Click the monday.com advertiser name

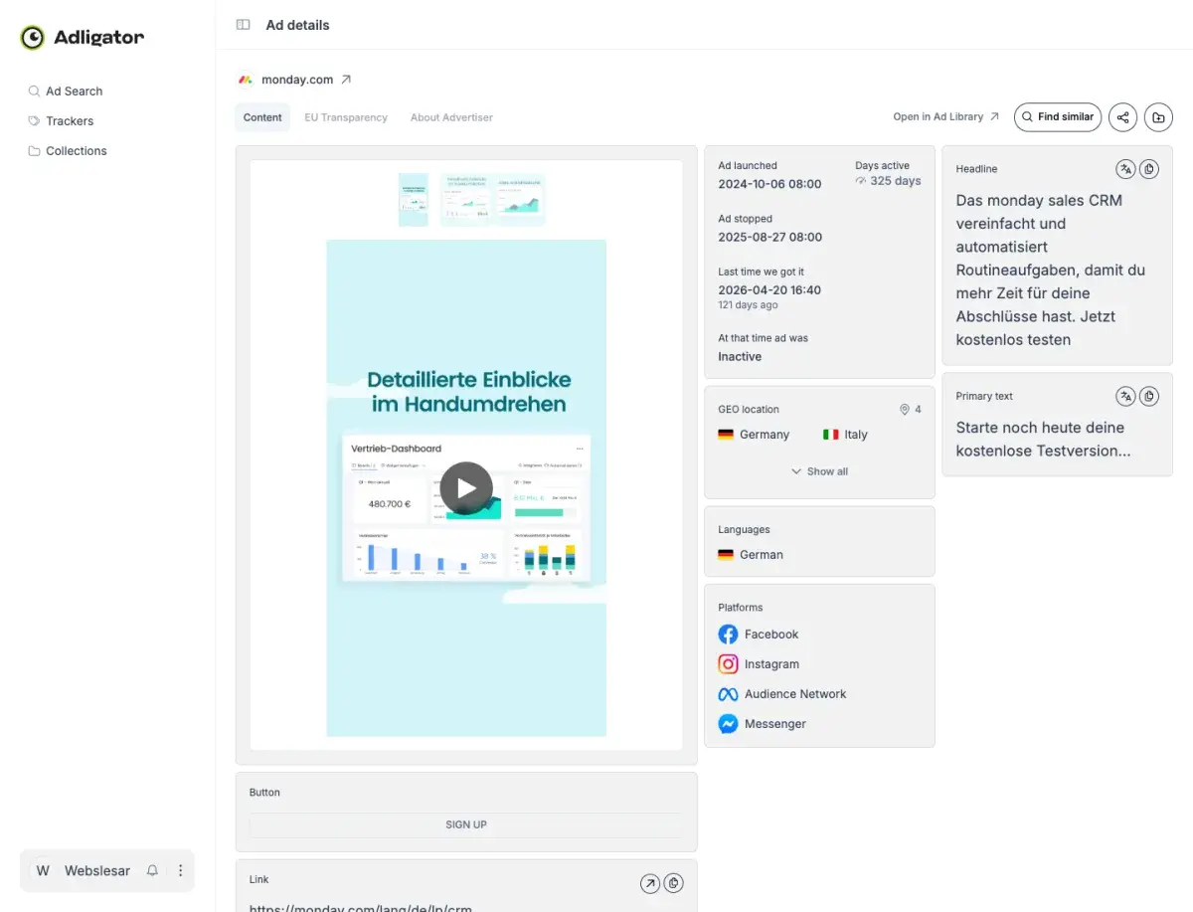tap(297, 80)
